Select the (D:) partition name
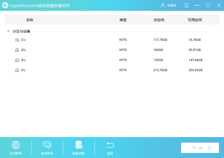The height and width of the screenshot is (158, 224). coord(23,50)
